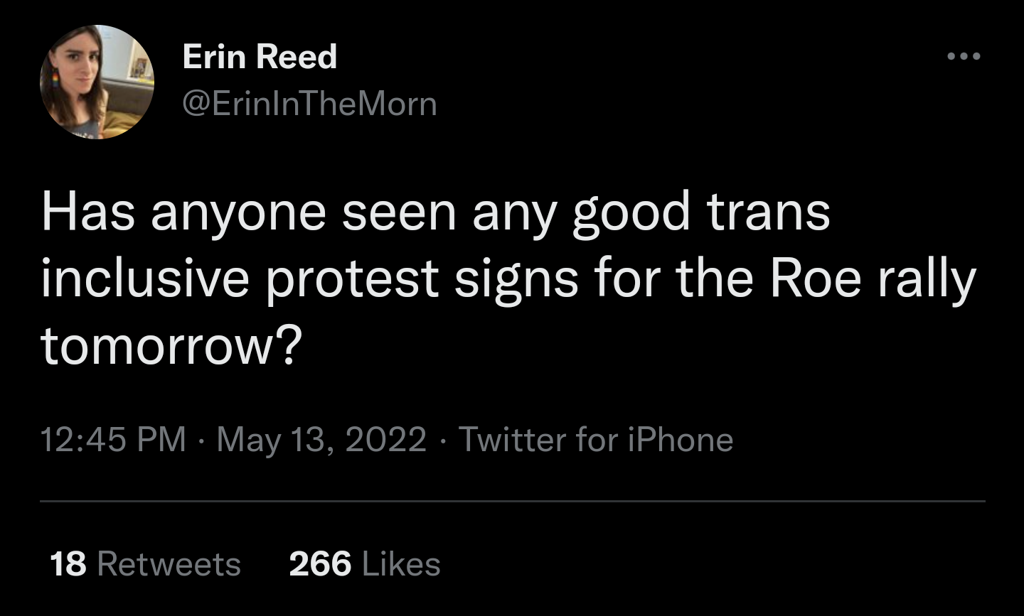Click the divider line above the stats
Image resolution: width=1024 pixels, height=616 pixels.
512,501
